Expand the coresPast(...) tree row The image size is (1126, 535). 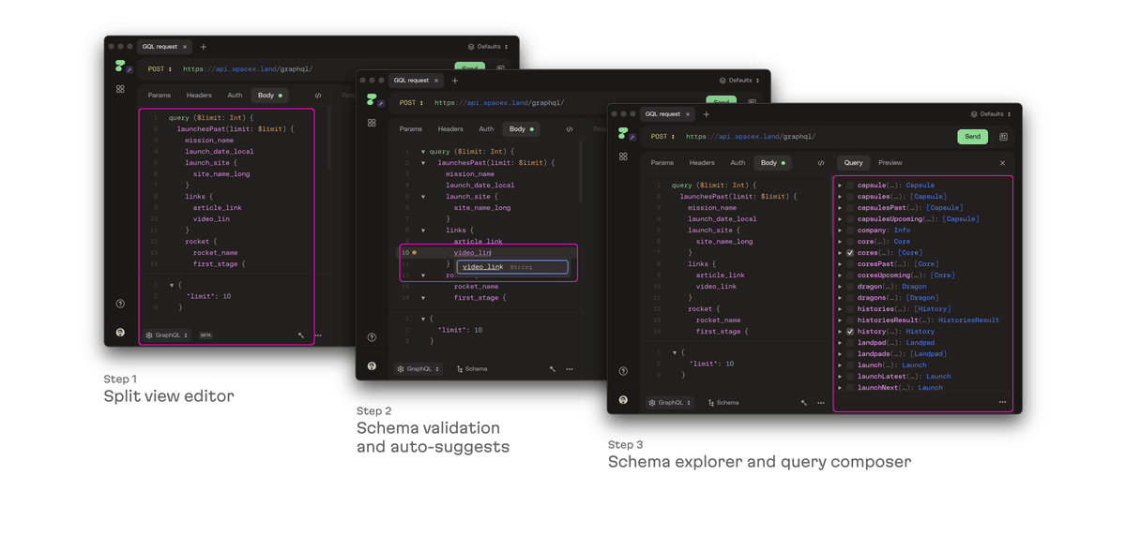[840, 264]
